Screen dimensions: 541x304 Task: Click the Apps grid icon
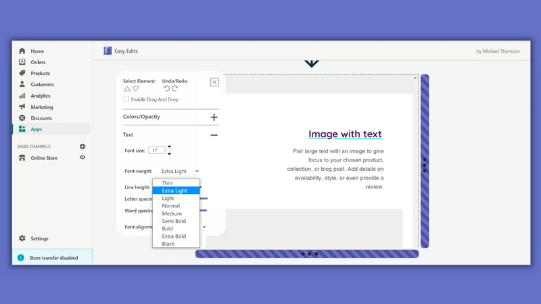point(22,129)
